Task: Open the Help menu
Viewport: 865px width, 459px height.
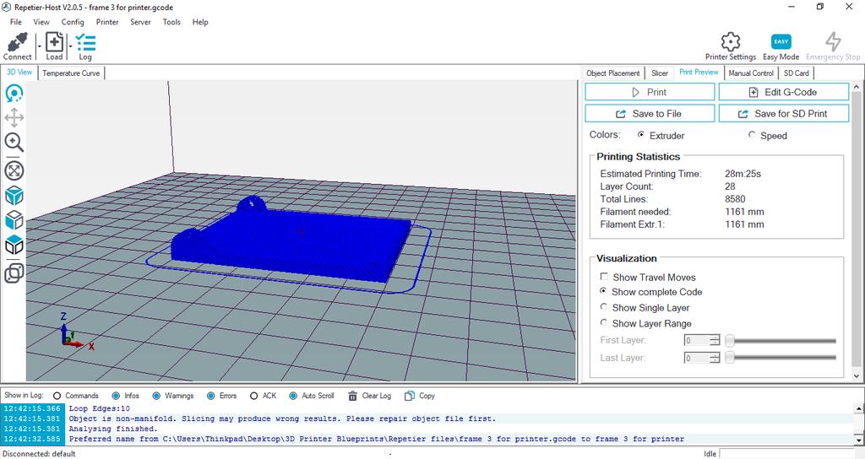Action: click(x=199, y=22)
